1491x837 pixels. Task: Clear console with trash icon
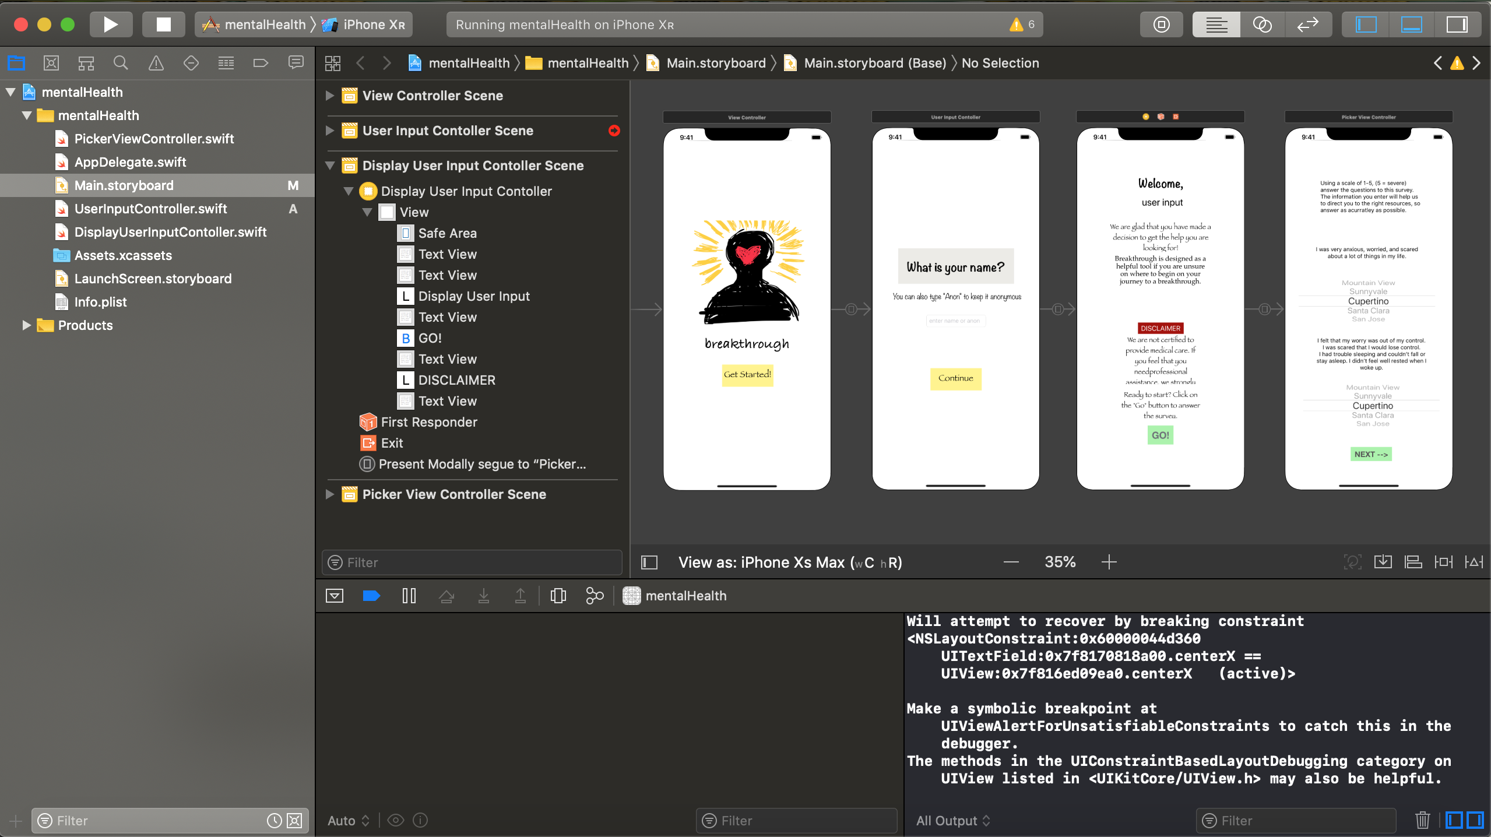coord(1422,821)
